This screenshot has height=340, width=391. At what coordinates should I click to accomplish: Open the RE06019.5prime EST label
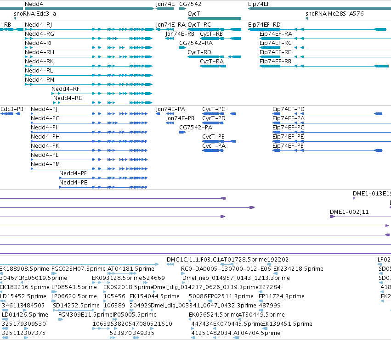44,278
